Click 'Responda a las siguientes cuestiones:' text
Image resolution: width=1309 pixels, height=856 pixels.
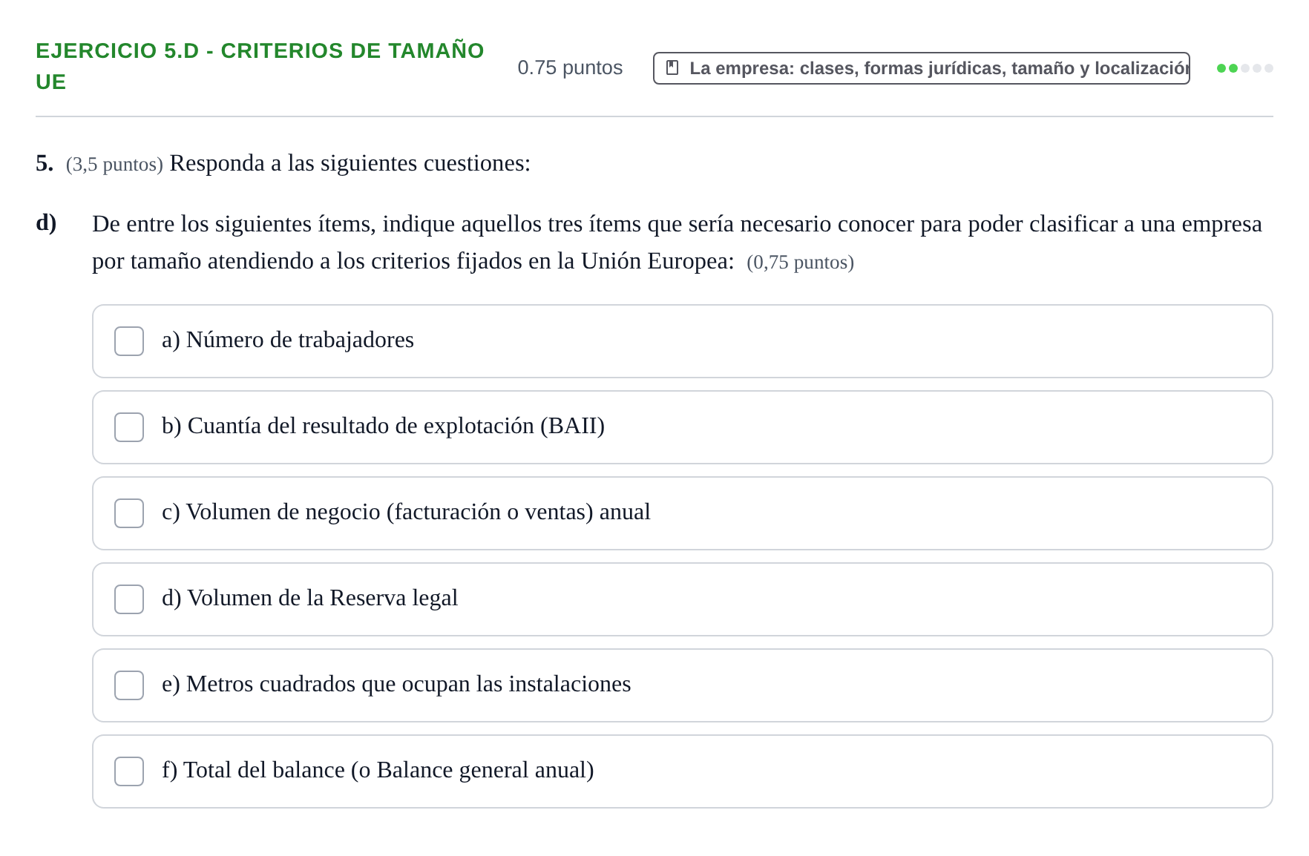(x=350, y=163)
